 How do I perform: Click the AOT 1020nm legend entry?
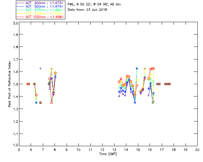[x=40, y=17]
